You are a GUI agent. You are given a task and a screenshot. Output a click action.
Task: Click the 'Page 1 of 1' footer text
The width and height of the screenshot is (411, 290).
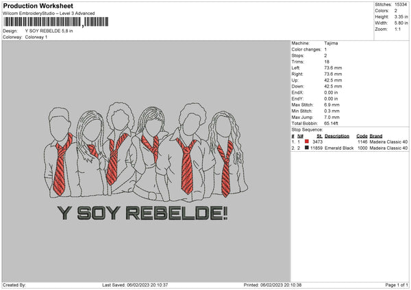click(x=397, y=285)
